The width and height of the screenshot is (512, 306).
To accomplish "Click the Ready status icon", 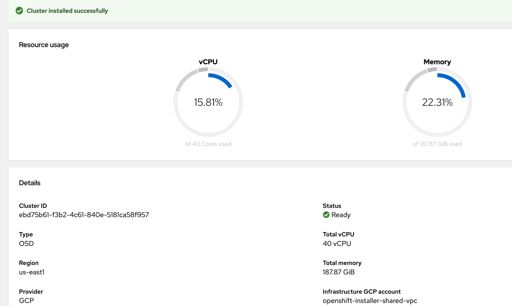I will 326,215.
